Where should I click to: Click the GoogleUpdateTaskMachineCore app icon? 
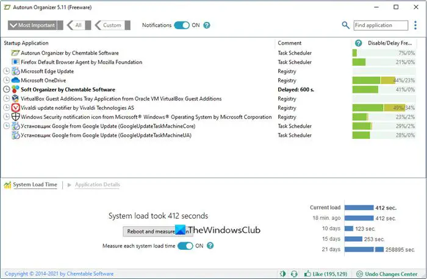[x=16, y=126]
